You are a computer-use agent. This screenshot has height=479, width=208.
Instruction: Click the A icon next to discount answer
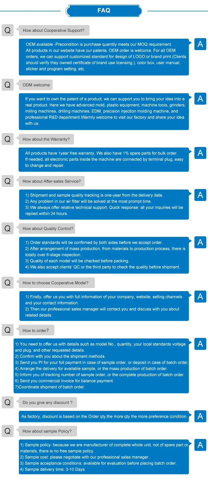click(x=200, y=416)
